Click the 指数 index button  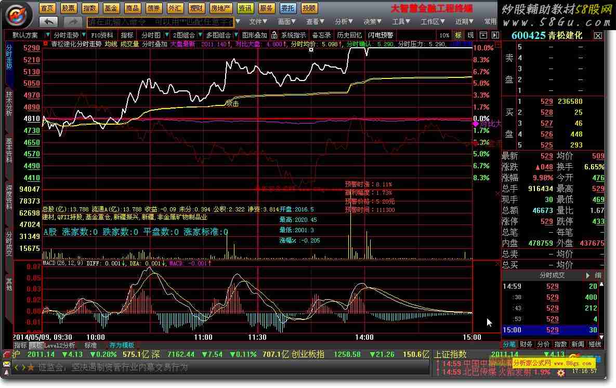(89, 8)
